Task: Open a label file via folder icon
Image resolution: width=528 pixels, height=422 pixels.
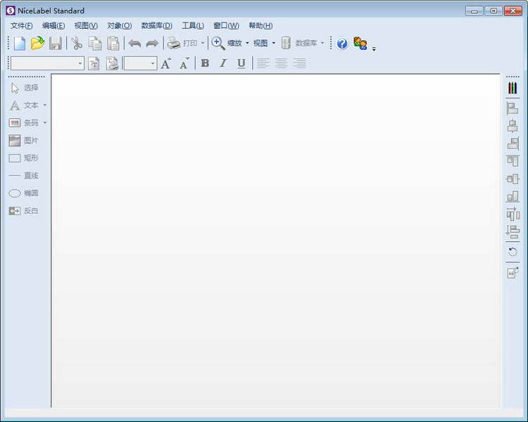Action: click(x=37, y=44)
